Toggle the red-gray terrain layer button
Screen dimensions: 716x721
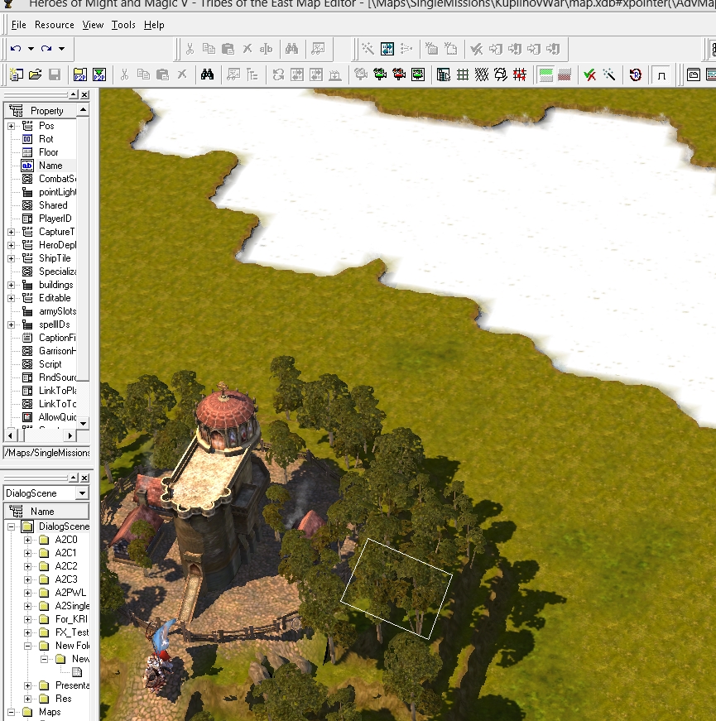pos(565,75)
